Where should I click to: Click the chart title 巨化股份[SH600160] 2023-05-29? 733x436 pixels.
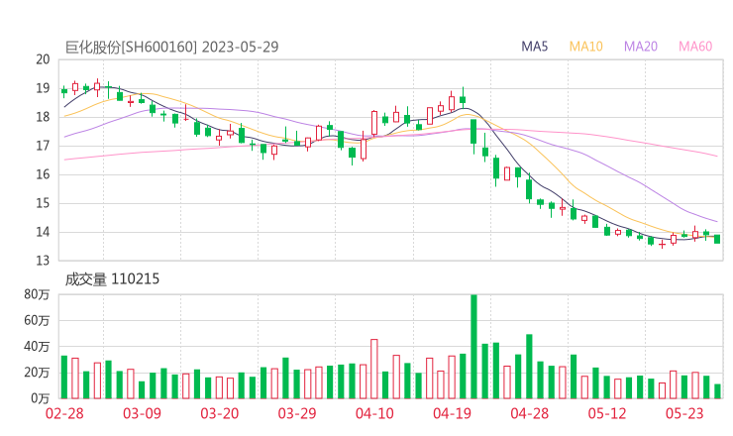pyautogui.click(x=171, y=47)
